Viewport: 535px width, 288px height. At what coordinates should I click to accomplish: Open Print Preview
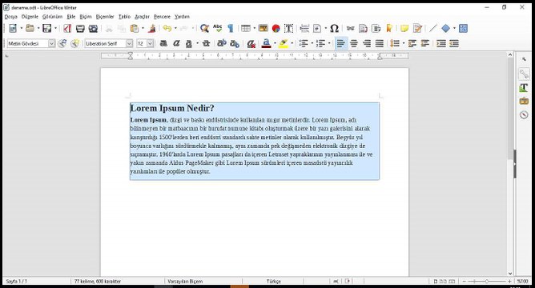coord(93,28)
